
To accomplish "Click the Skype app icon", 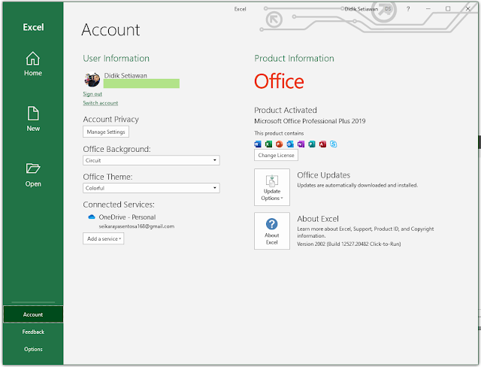I will pyautogui.click(x=334, y=144).
